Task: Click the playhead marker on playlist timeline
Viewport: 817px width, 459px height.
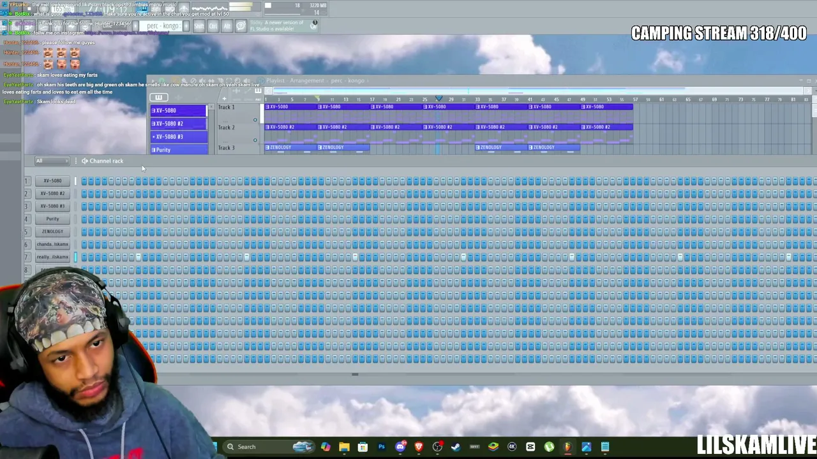Action: [438, 99]
